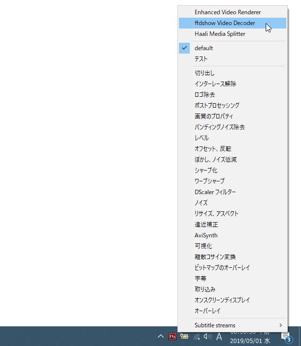301x346 pixels.
Task: Toggle the 字幕 filter
Action: coord(232,279)
